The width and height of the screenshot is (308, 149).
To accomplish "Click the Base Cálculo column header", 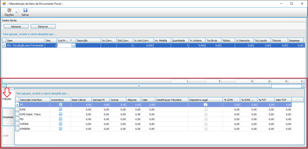I will tap(81, 100).
